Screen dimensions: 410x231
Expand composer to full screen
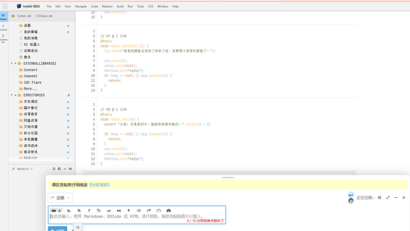coord(388,198)
